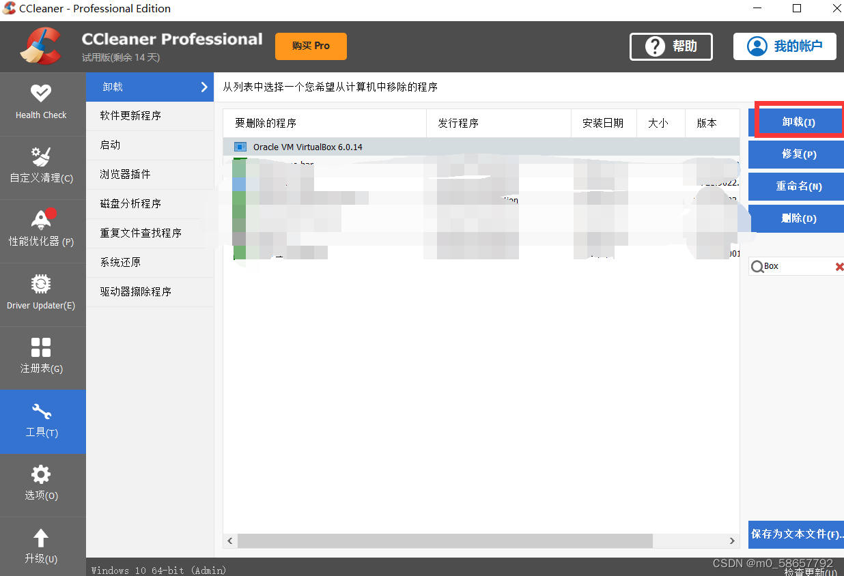Sort by Version (版本) column
The height and width of the screenshot is (576, 844).
712,124
